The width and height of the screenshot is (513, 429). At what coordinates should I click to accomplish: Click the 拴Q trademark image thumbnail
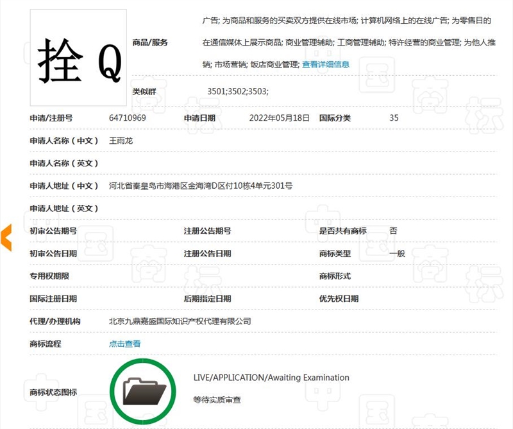(x=78, y=57)
